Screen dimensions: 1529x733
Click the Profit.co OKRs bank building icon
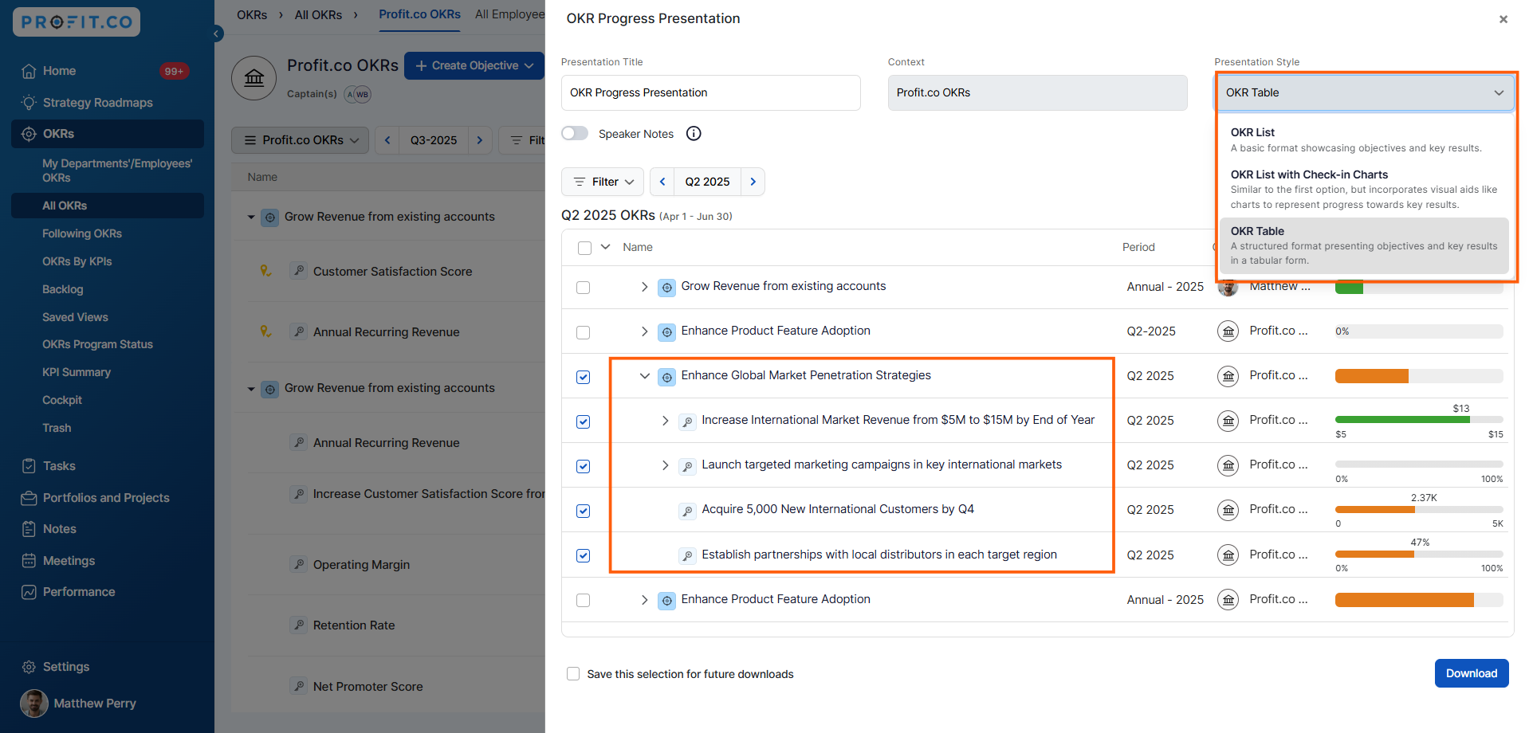(254, 78)
